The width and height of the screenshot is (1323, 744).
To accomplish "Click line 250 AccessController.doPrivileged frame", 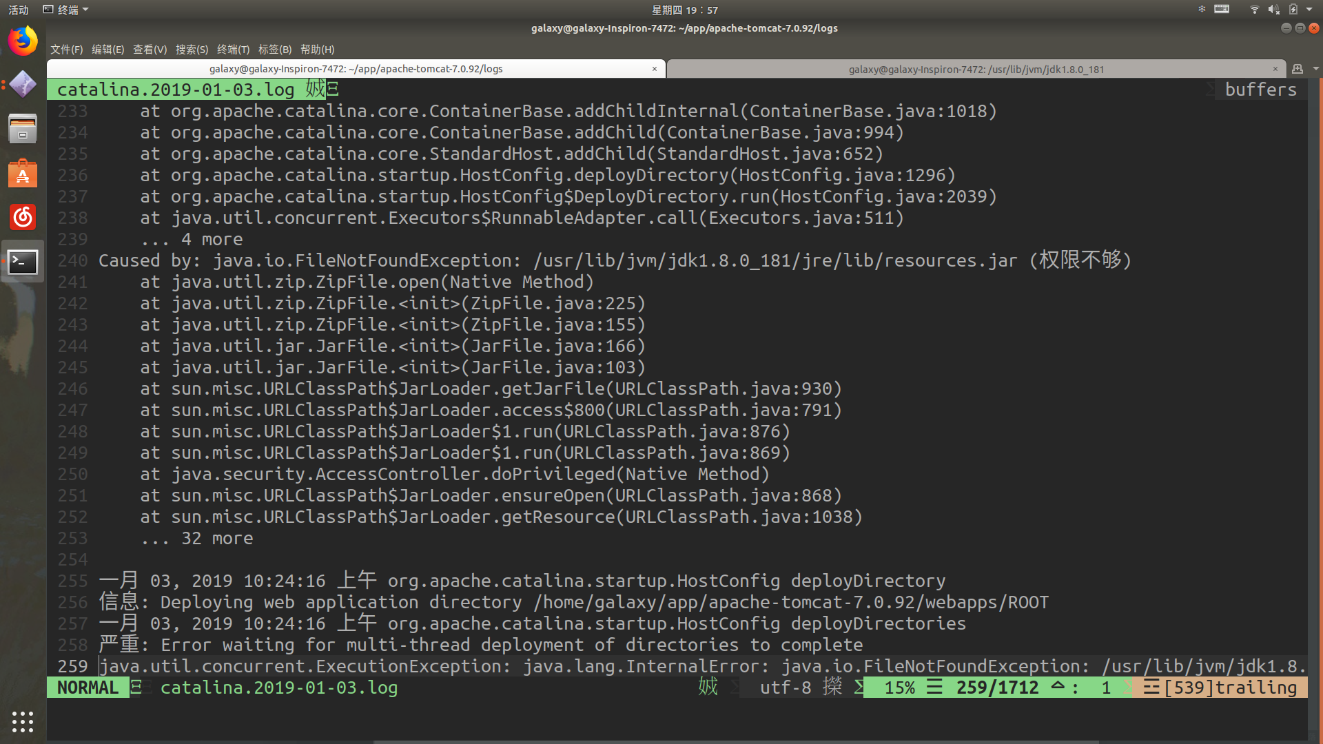I will pyautogui.click(x=455, y=474).
